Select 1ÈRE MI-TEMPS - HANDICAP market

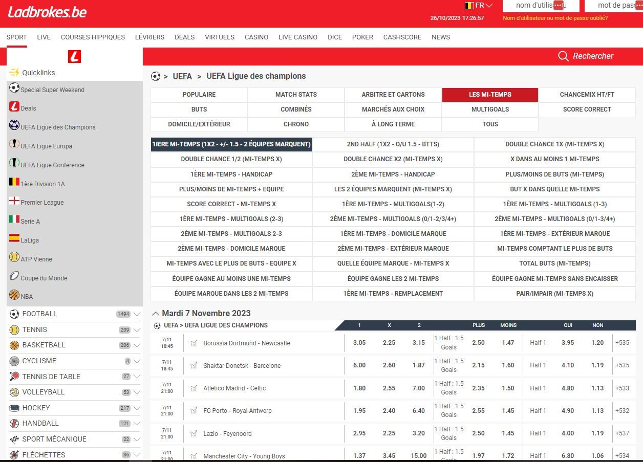coord(231,174)
